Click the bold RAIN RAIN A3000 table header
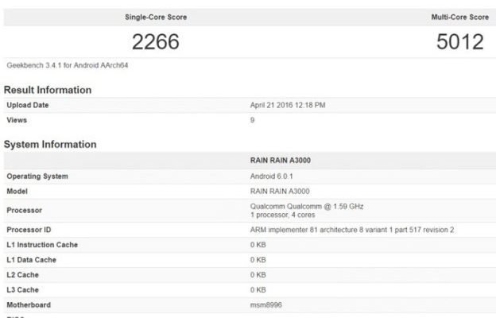Viewport: 496px width, 318px height. click(x=285, y=160)
